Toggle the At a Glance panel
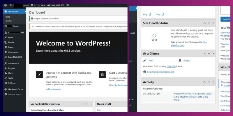Screen dimensions: 233x116 point(213,54)
